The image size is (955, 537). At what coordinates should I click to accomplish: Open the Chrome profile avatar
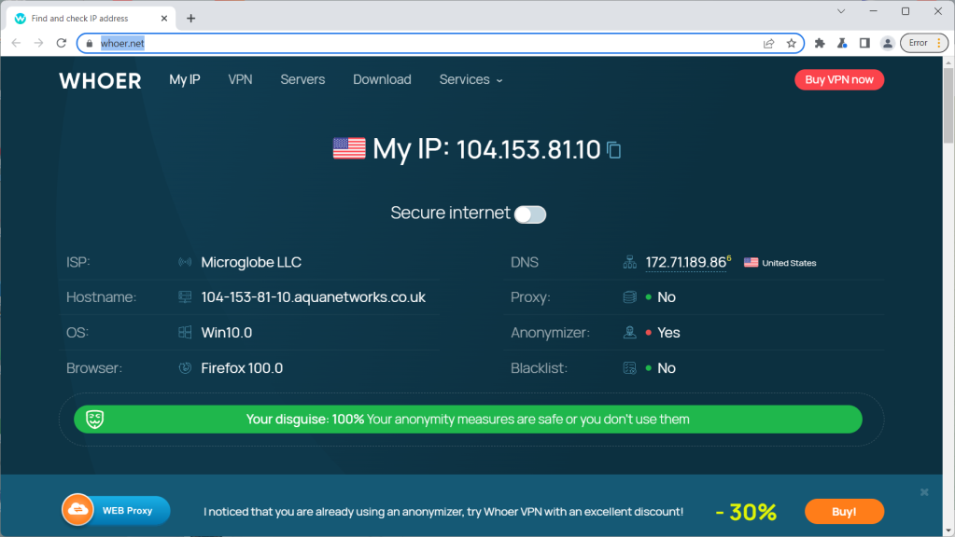click(888, 43)
